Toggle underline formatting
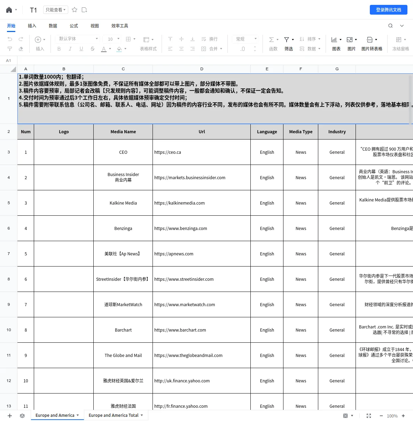The width and height of the screenshot is (413, 421). click(81, 49)
